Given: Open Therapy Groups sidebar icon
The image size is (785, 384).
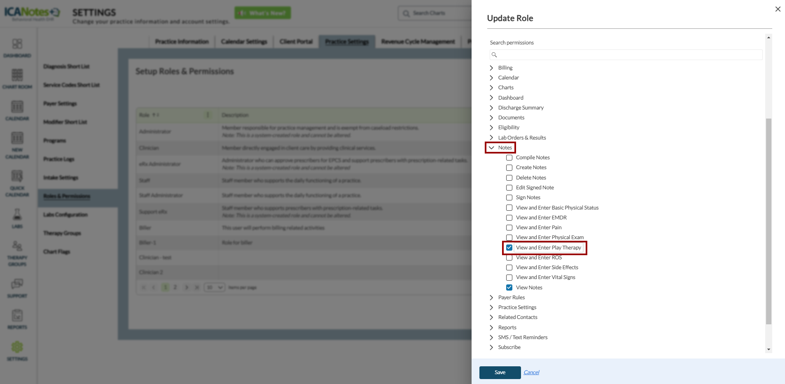Looking at the screenshot, I should (17, 247).
